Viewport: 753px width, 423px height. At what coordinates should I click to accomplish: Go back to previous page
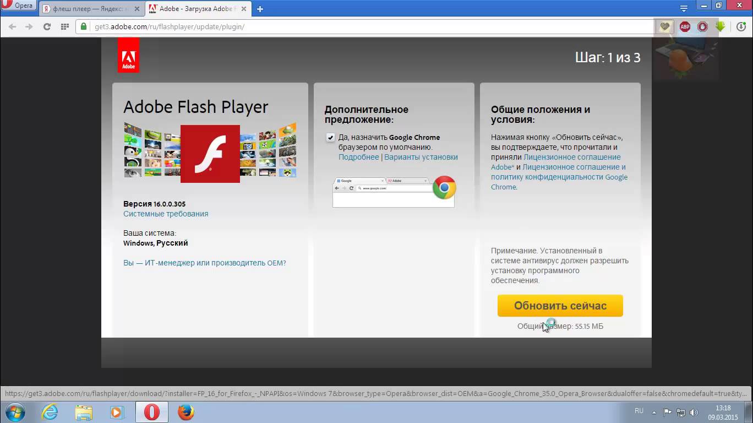click(12, 26)
